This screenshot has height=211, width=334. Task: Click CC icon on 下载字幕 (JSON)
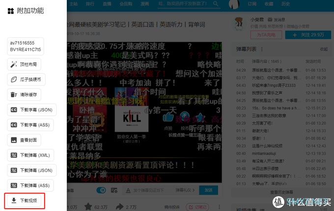[x=14, y=110]
